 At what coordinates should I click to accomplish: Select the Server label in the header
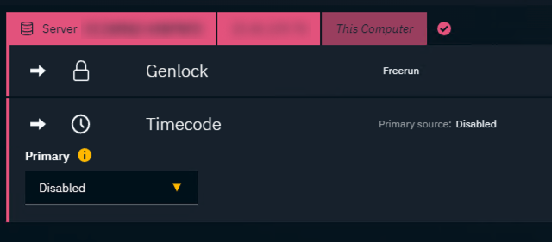(x=60, y=29)
